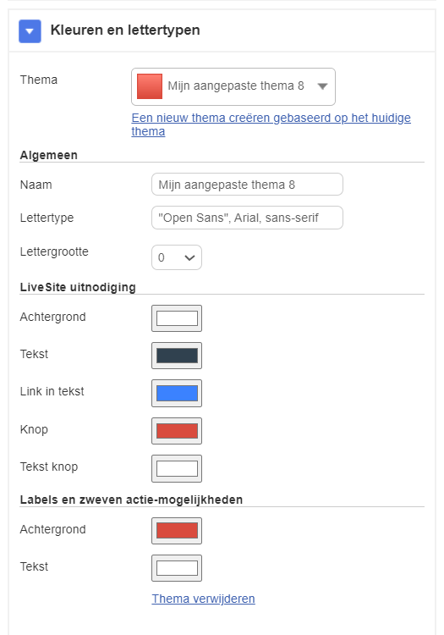
Task: Change the Link in tekst blue swatch
Action: 177,393
